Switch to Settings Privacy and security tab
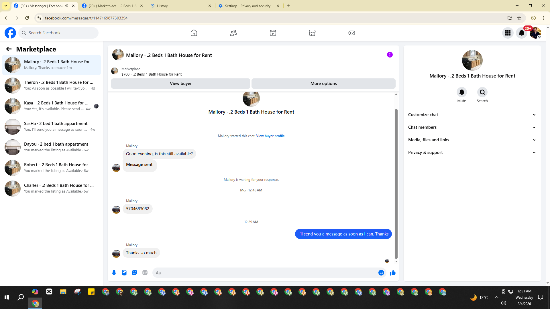This screenshot has width=550, height=309. [x=248, y=6]
